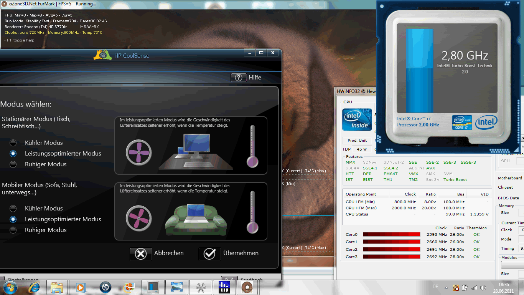Image resolution: width=524 pixels, height=295 pixels.
Task: Click Intel inside logo in HWiNFO32
Action: tap(357, 119)
